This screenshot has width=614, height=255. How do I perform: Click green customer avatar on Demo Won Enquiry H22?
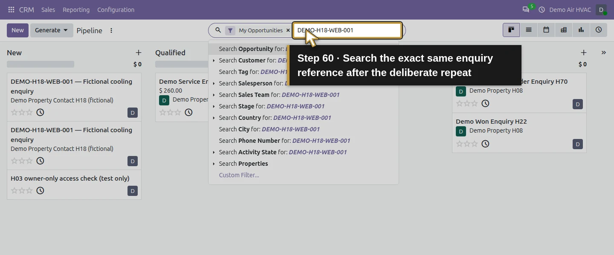point(461,131)
